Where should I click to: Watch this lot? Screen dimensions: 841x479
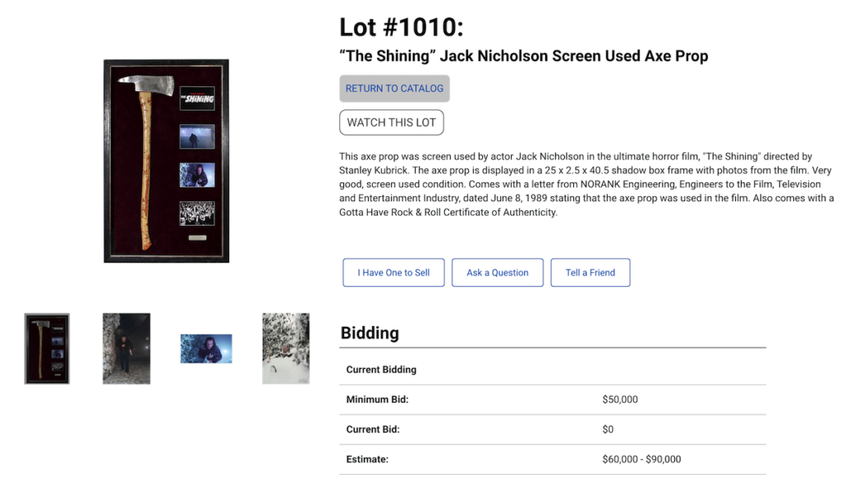392,122
